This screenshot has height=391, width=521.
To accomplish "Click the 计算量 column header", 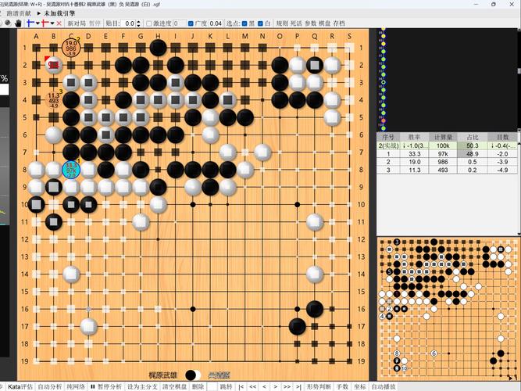I will pyautogui.click(x=443, y=137).
